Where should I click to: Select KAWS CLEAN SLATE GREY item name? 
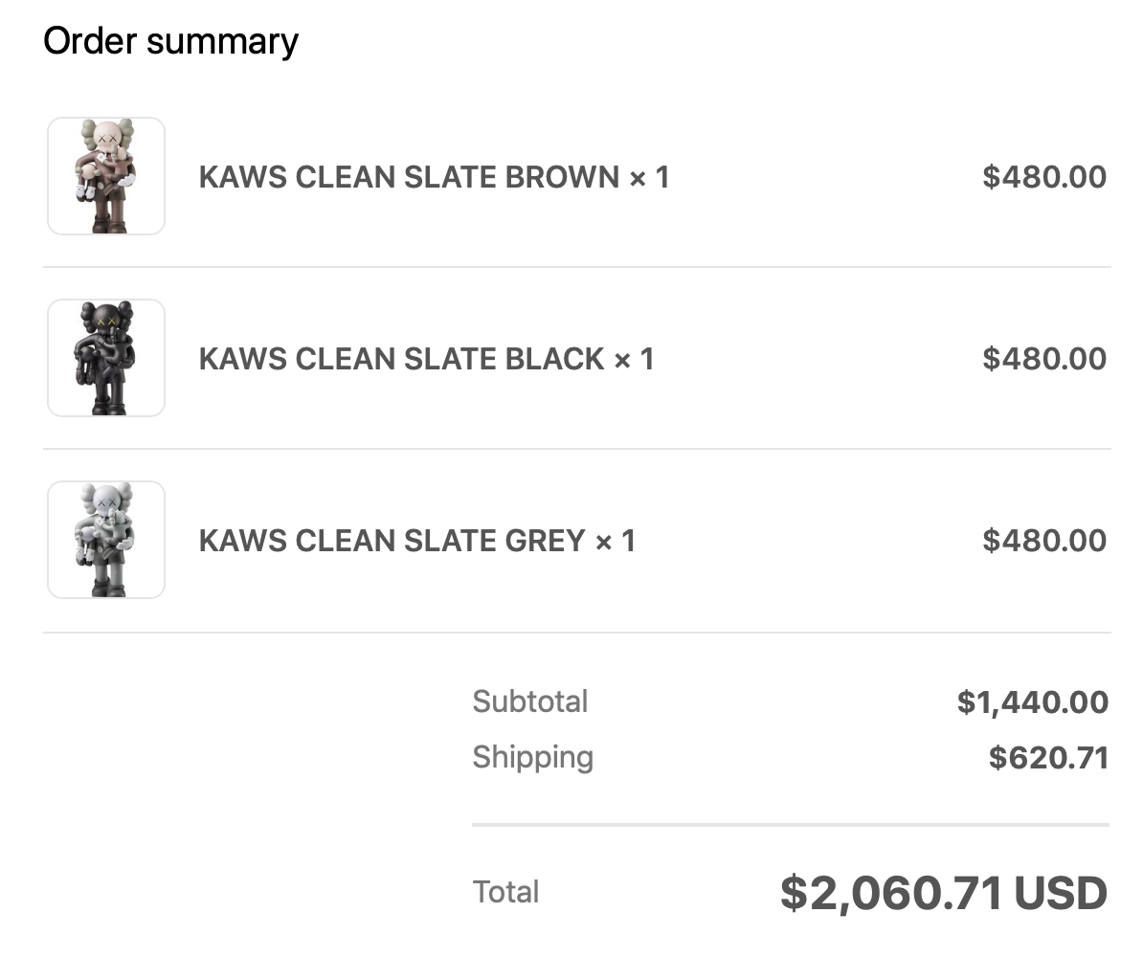click(x=392, y=541)
